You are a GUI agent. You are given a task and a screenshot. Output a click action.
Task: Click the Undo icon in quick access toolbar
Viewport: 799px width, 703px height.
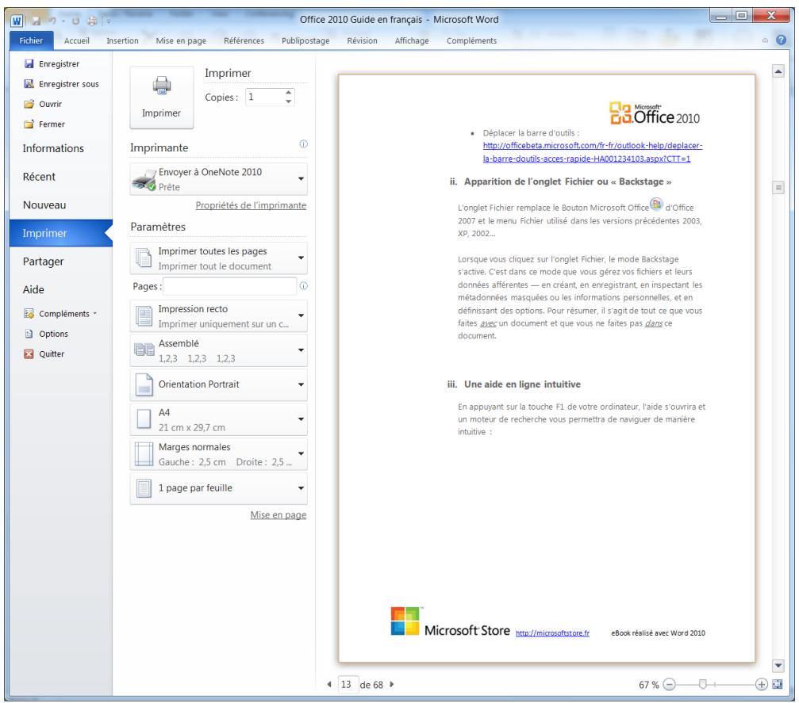click(52, 21)
